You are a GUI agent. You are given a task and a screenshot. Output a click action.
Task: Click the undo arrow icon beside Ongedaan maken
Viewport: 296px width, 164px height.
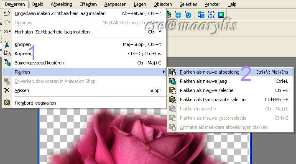pyautogui.click(x=7, y=13)
